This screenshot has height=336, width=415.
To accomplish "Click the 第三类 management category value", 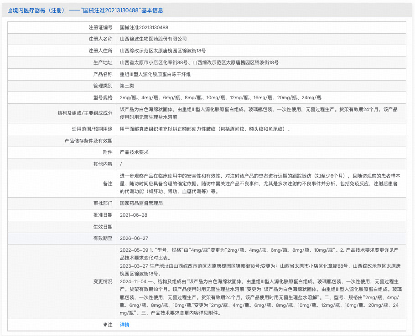I will click(x=127, y=86).
